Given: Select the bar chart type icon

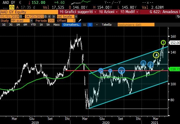Looking at the screenshot, I should pos(90,25).
